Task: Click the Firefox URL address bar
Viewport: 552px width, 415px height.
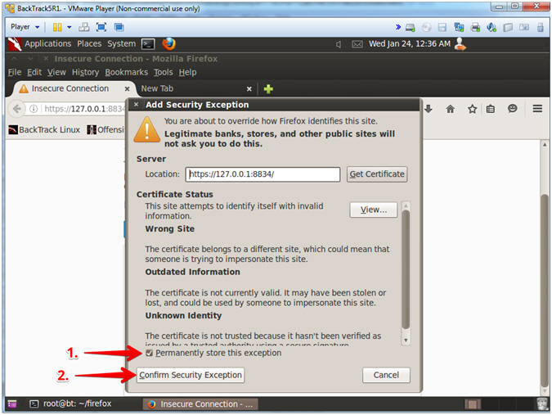Action: click(x=83, y=109)
